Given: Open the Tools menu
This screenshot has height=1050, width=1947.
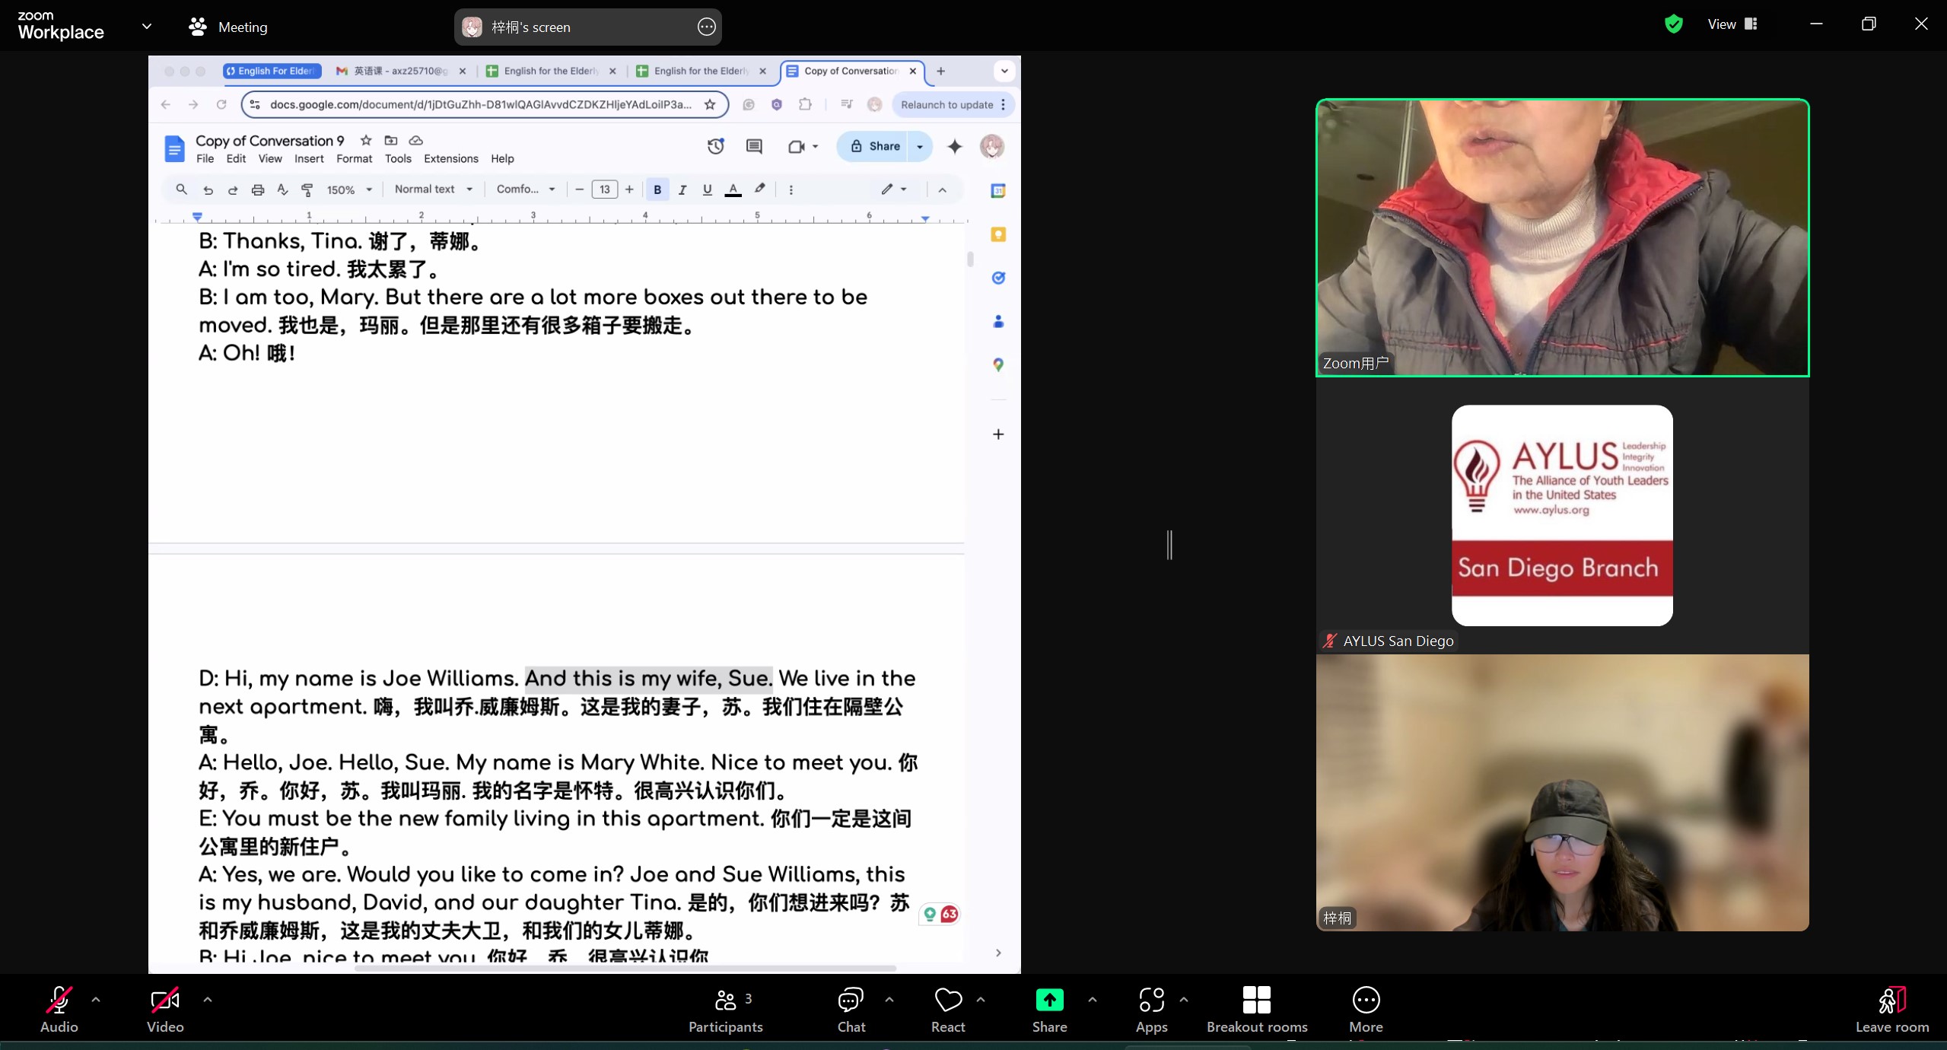Looking at the screenshot, I should pyautogui.click(x=398, y=158).
